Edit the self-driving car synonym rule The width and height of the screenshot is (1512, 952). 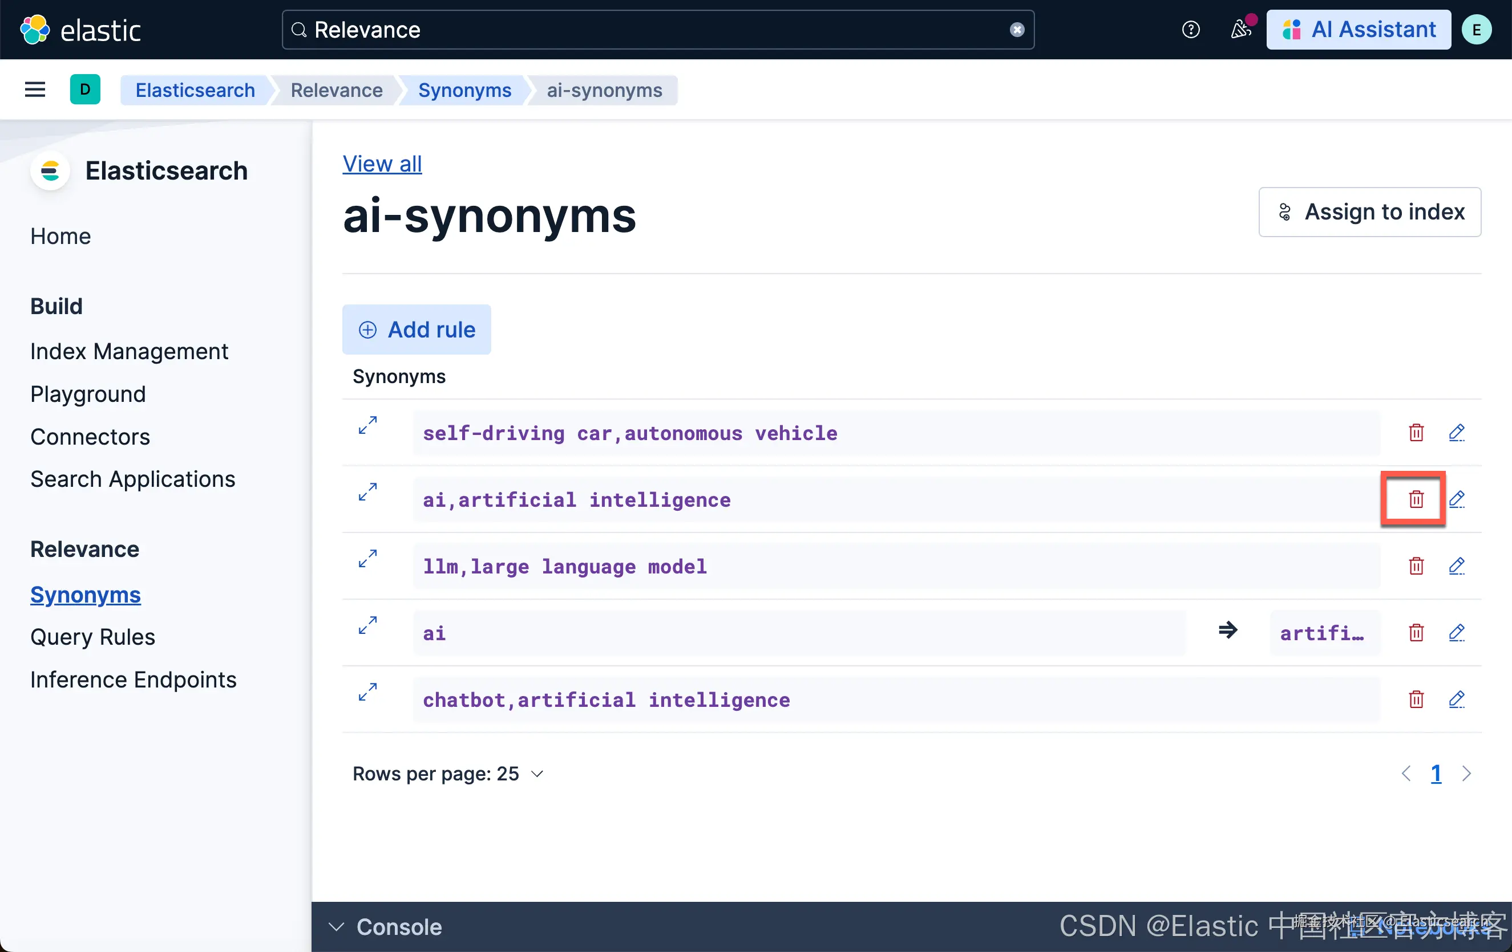1456,432
